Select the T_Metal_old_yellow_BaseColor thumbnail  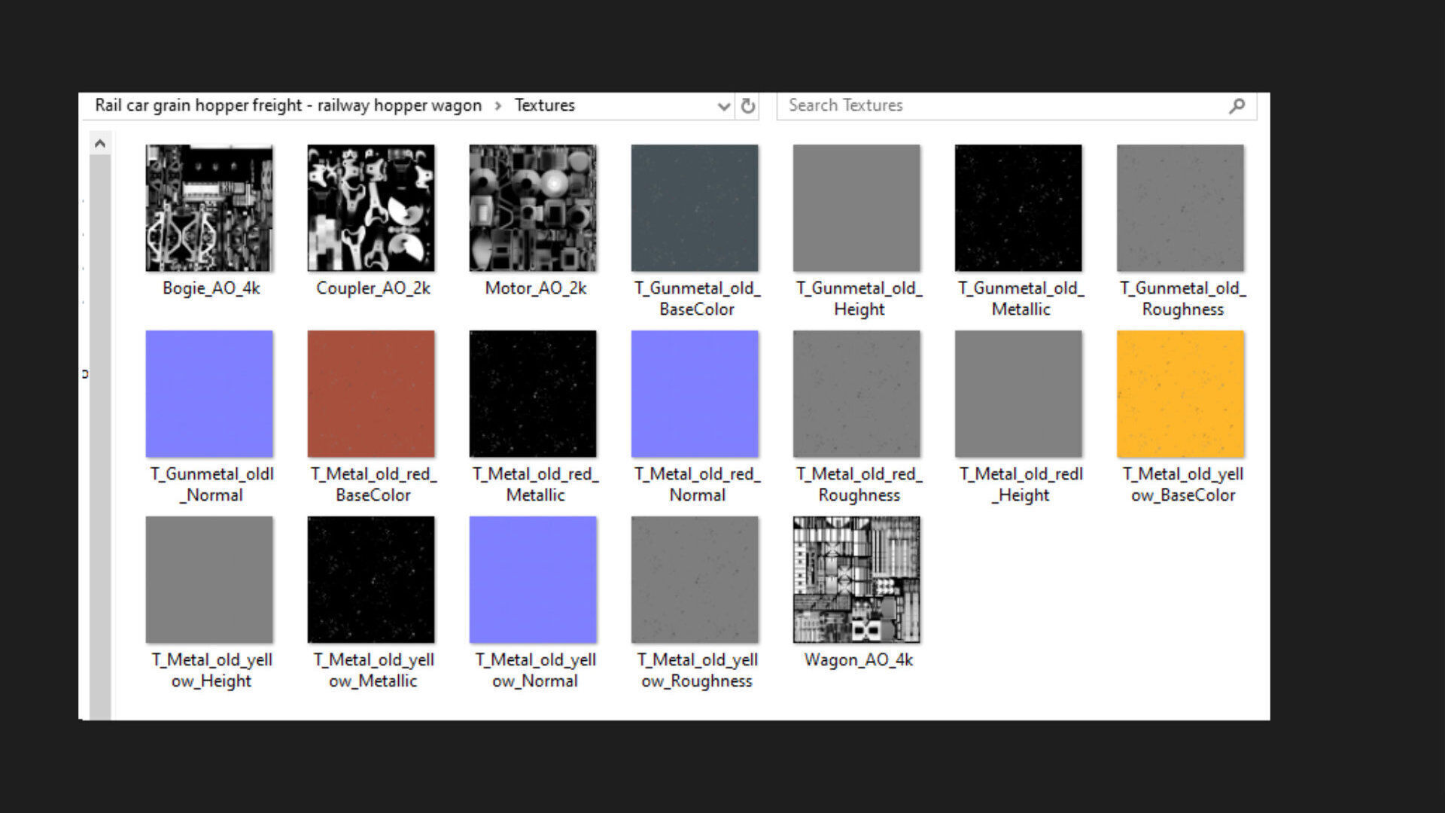1180,394
